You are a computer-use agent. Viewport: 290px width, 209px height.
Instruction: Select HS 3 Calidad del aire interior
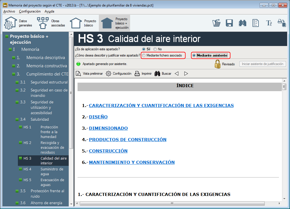(x=43, y=161)
